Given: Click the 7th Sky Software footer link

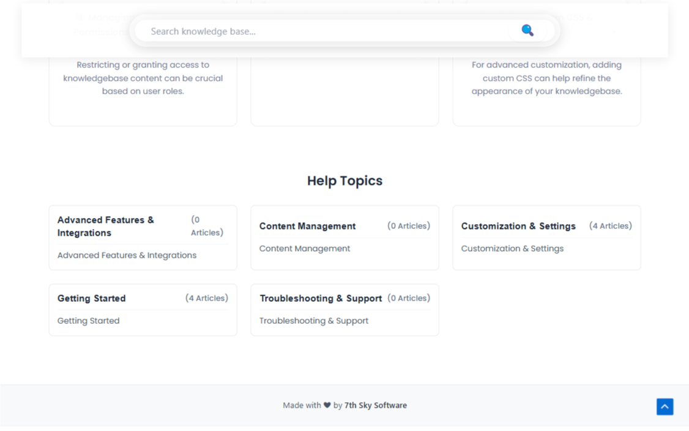Looking at the screenshot, I should pyautogui.click(x=375, y=405).
